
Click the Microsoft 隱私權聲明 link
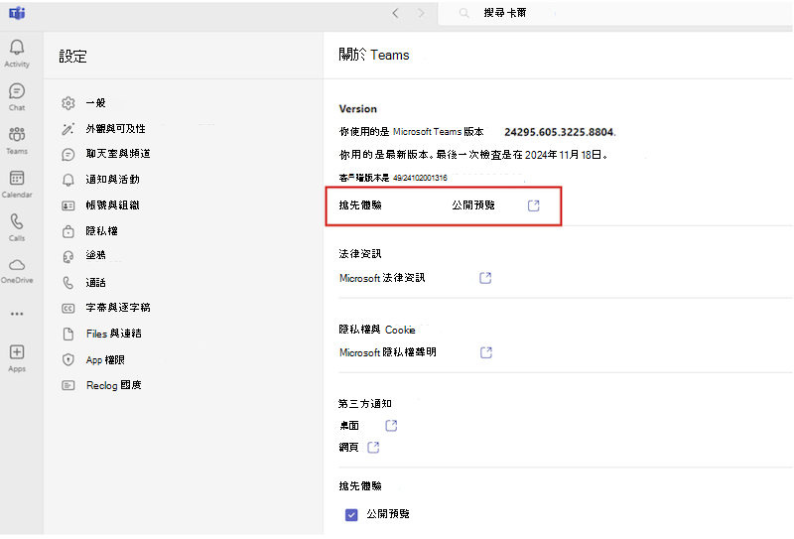(388, 352)
